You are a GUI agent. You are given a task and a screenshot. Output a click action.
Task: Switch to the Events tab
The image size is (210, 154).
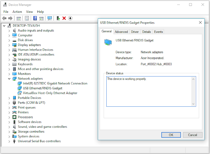point(158,32)
